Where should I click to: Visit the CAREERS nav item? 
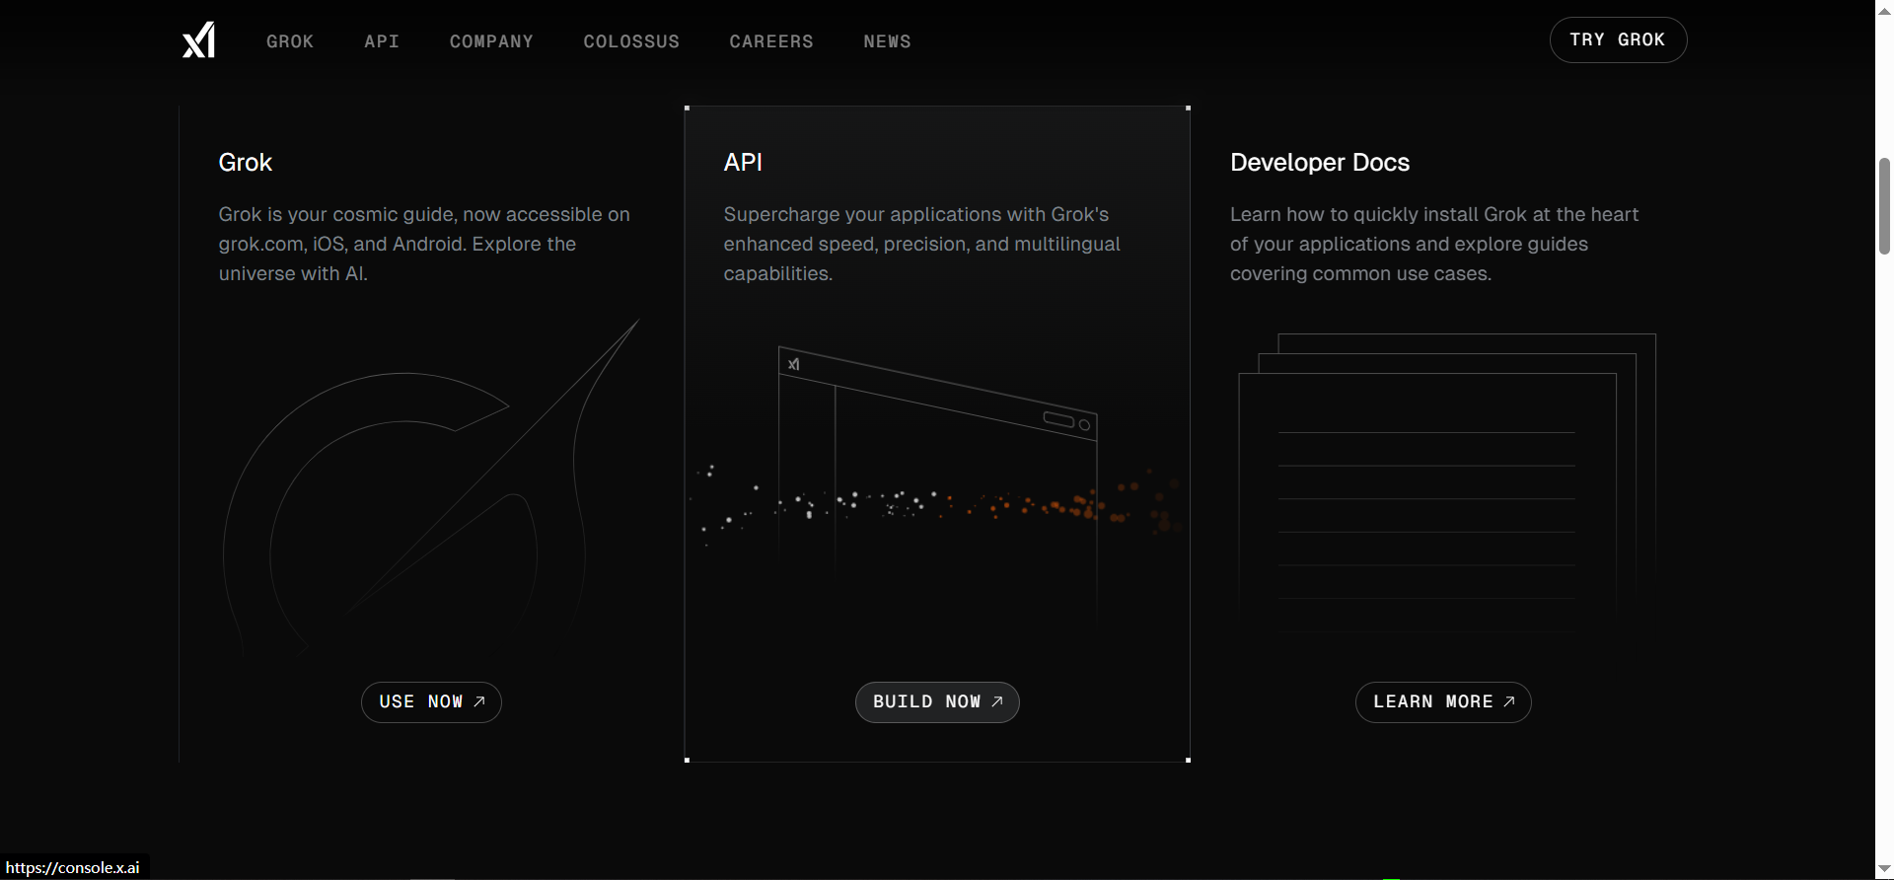coord(771,41)
